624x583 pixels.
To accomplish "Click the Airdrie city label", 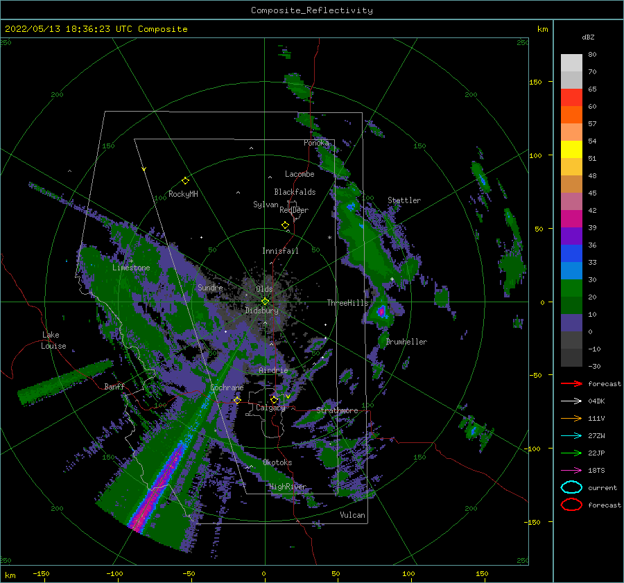I will tap(273, 370).
